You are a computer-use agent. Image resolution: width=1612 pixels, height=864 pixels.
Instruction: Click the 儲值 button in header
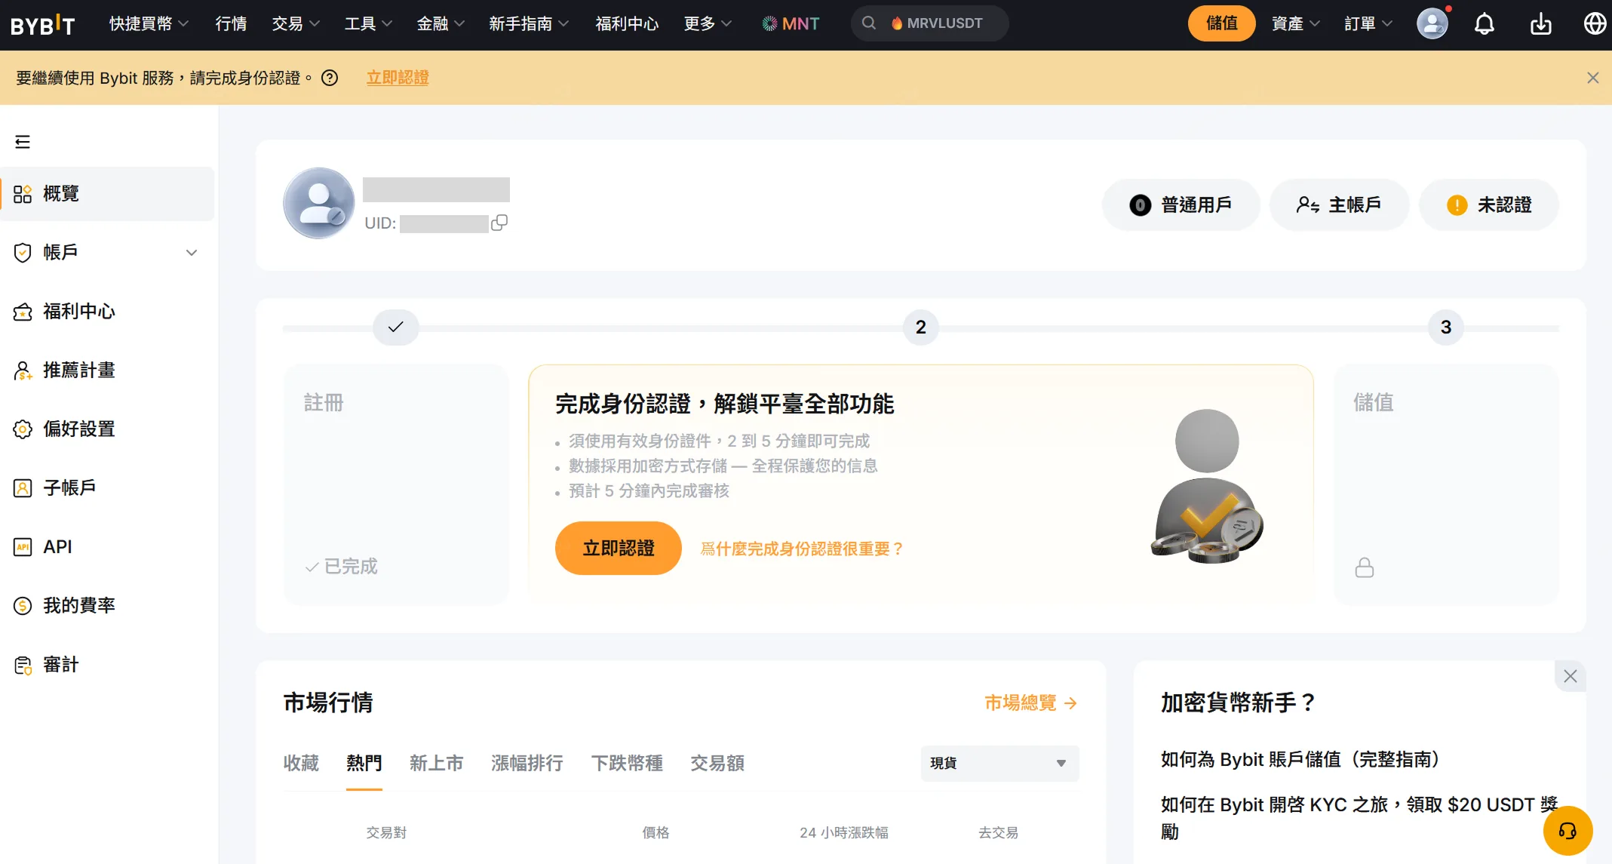(1221, 23)
